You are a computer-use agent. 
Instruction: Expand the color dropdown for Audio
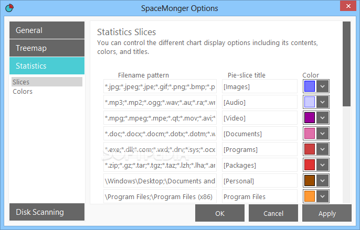[x=322, y=102]
